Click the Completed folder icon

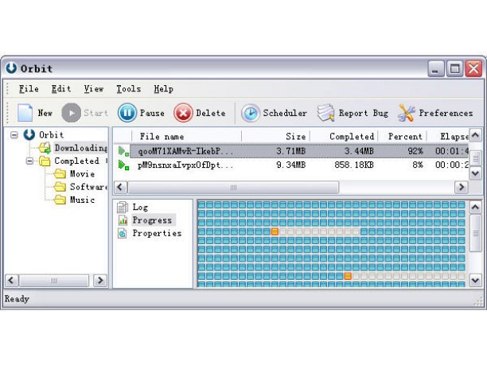[x=45, y=161]
